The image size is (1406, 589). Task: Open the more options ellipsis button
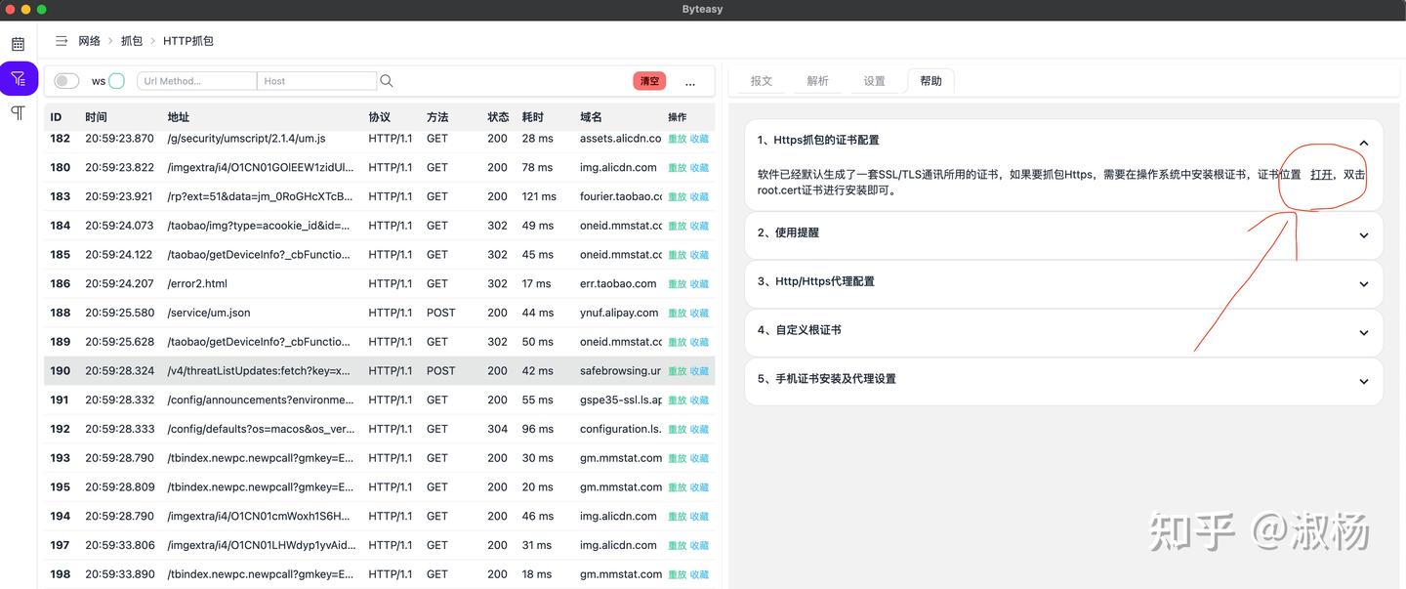(690, 82)
